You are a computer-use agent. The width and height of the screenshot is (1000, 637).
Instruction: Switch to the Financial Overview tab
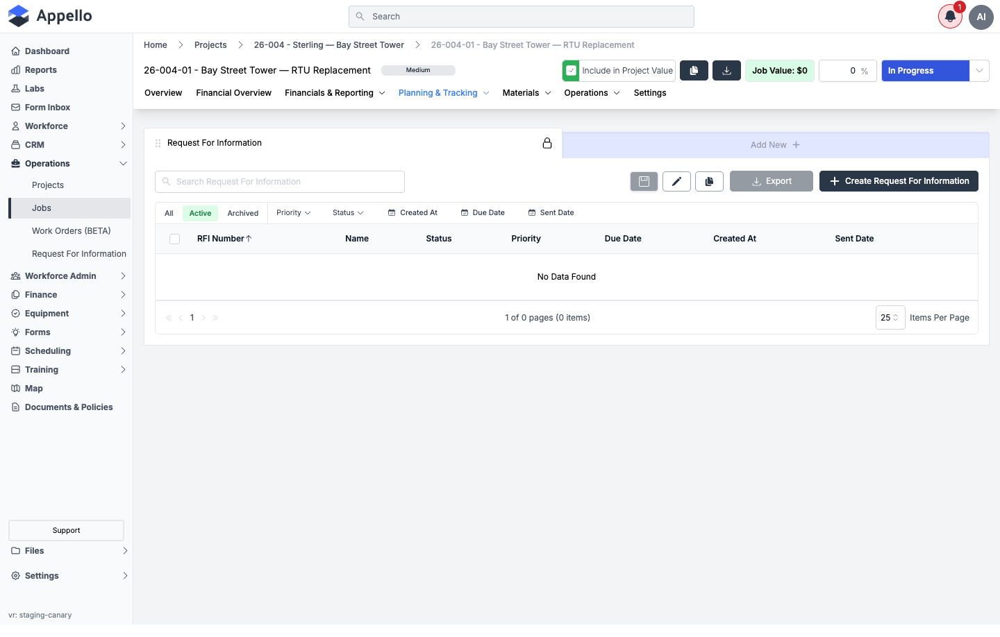tap(233, 93)
